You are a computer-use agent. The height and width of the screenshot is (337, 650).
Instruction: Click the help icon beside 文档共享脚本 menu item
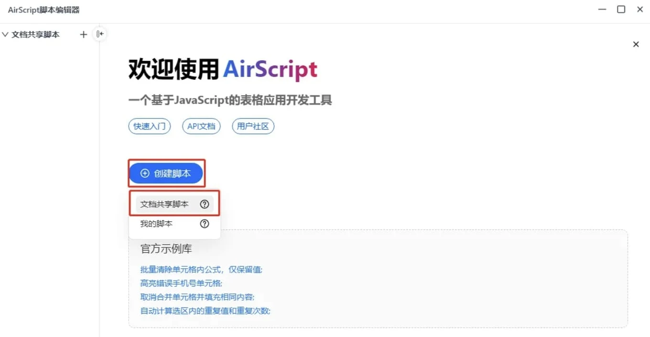[x=205, y=204]
